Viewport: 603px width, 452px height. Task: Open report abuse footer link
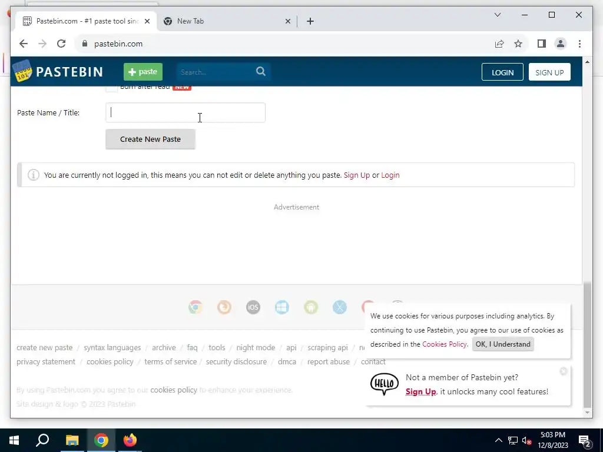pos(329,362)
